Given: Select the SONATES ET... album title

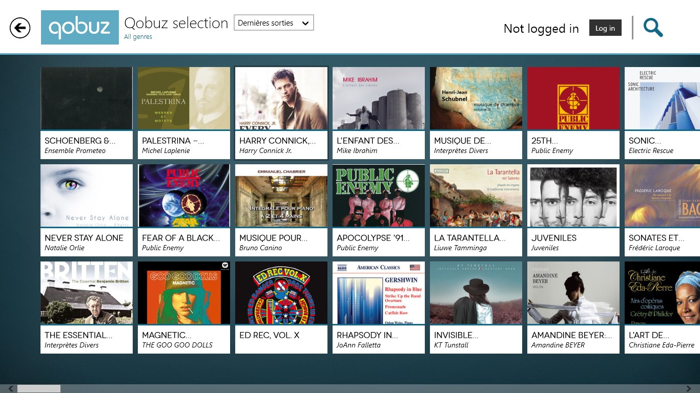Looking at the screenshot, I should pos(656,238).
